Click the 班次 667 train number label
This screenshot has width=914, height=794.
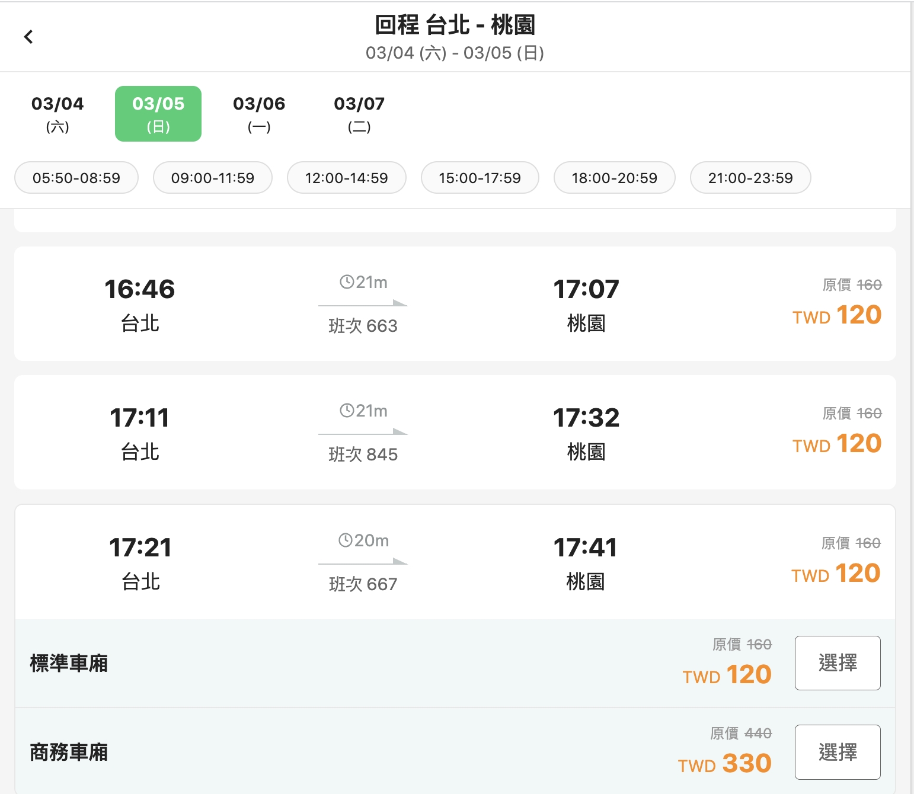(x=363, y=584)
